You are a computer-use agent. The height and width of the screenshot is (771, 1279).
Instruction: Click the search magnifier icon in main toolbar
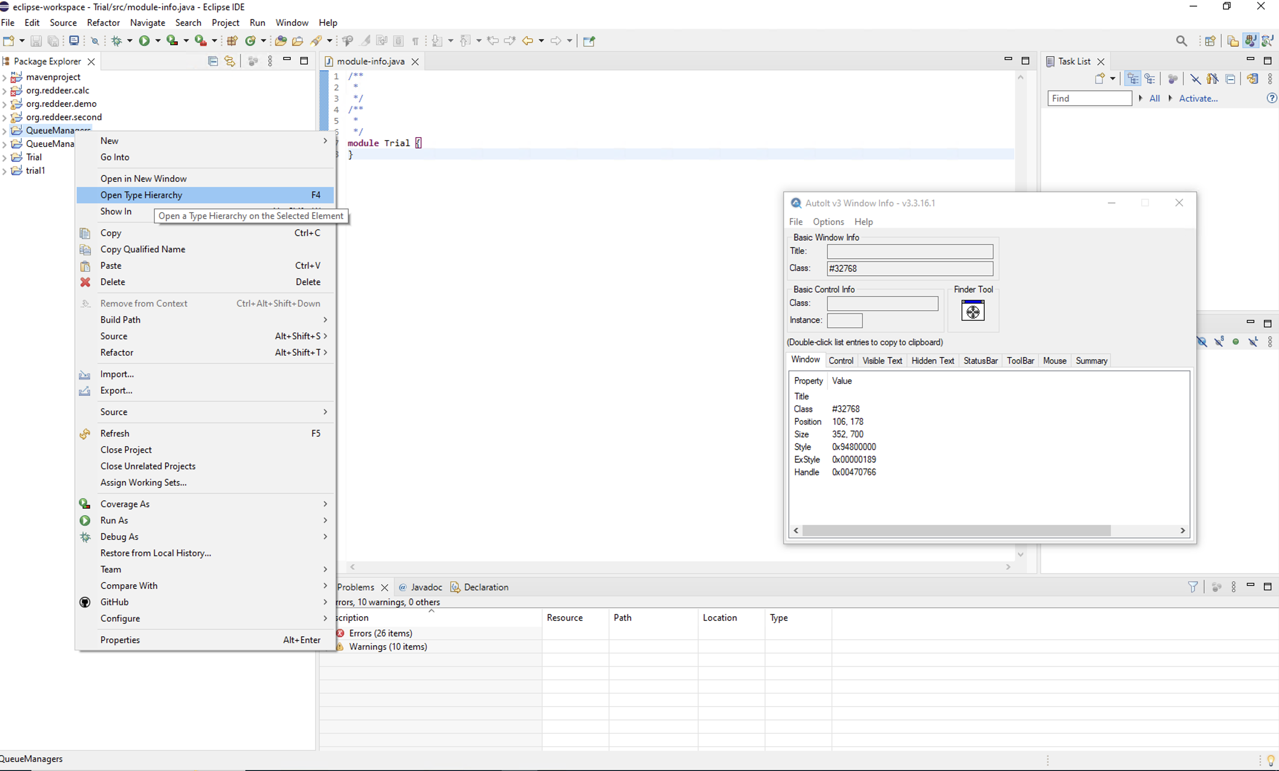[x=1181, y=41]
